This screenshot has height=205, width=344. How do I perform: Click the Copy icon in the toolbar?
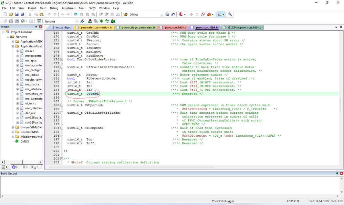pyautogui.click(x=36, y=14)
